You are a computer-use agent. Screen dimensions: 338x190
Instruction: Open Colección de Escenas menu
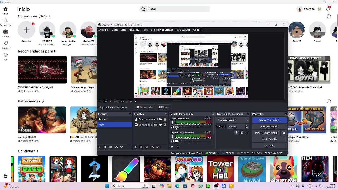point(162,30)
